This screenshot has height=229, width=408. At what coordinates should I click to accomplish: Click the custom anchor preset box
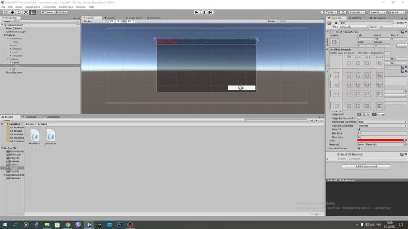(x=334, y=42)
